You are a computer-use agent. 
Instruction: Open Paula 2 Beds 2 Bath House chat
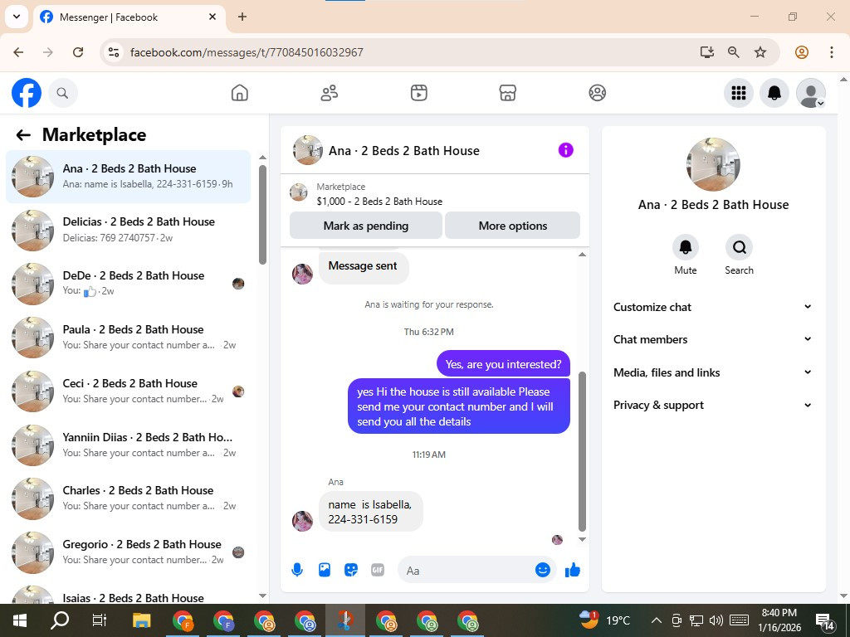pyautogui.click(x=129, y=337)
